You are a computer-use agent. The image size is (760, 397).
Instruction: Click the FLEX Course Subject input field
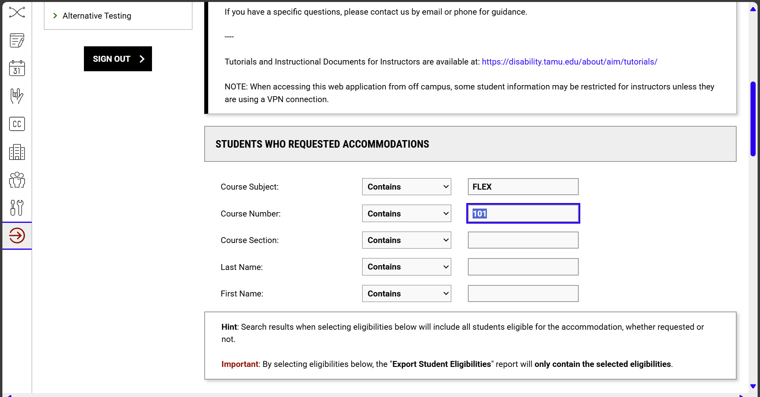523,186
